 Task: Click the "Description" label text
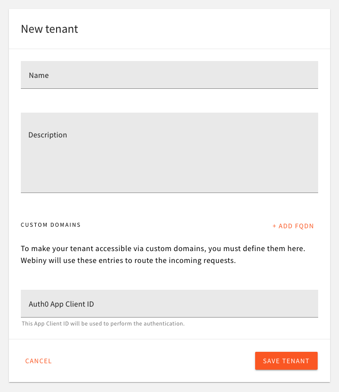[x=48, y=135]
